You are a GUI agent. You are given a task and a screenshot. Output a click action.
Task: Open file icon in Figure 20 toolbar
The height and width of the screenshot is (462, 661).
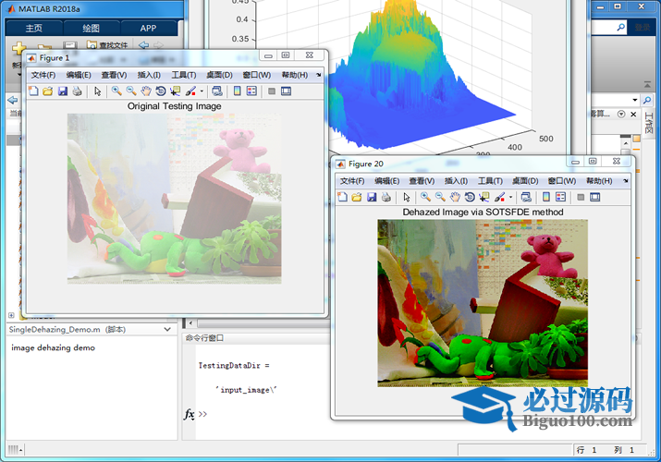tap(357, 197)
